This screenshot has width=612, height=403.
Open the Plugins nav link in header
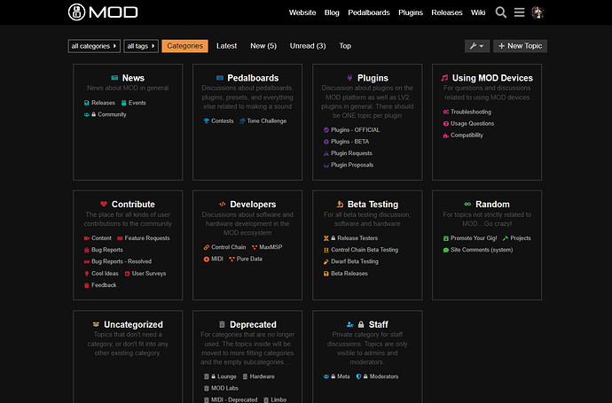tap(411, 12)
